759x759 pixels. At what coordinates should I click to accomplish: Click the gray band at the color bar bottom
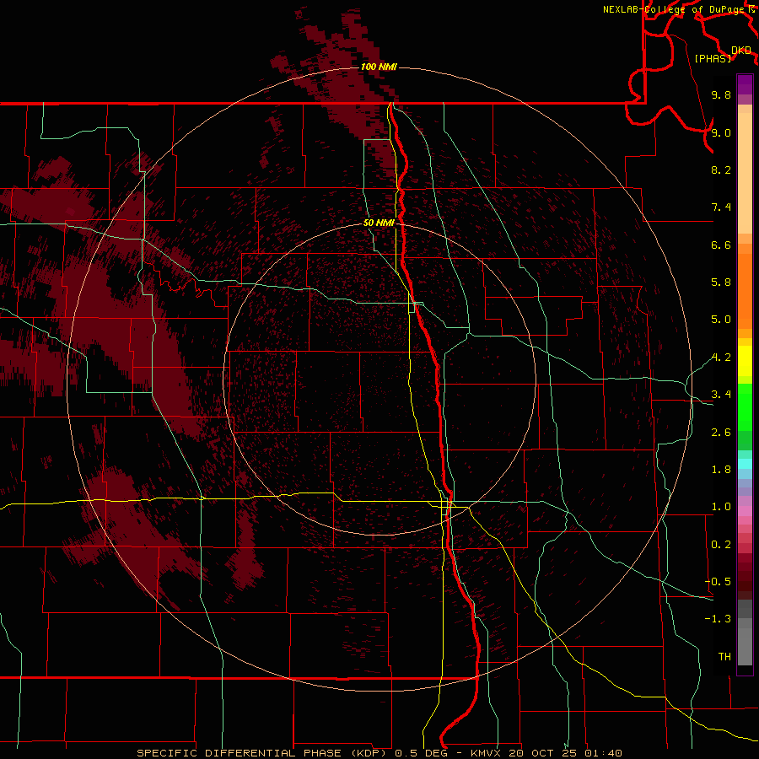click(x=745, y=642)
